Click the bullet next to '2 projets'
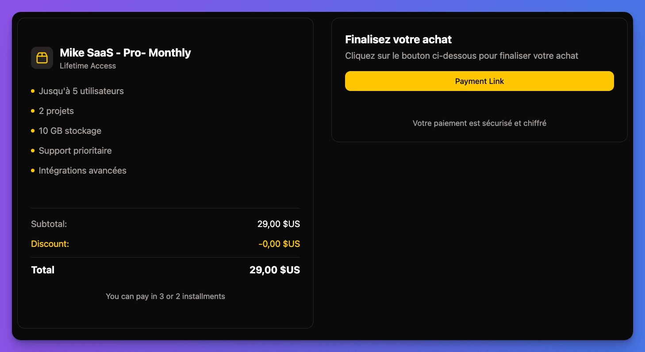The width and height of the screenshot is (645, 352). point(33,111)
